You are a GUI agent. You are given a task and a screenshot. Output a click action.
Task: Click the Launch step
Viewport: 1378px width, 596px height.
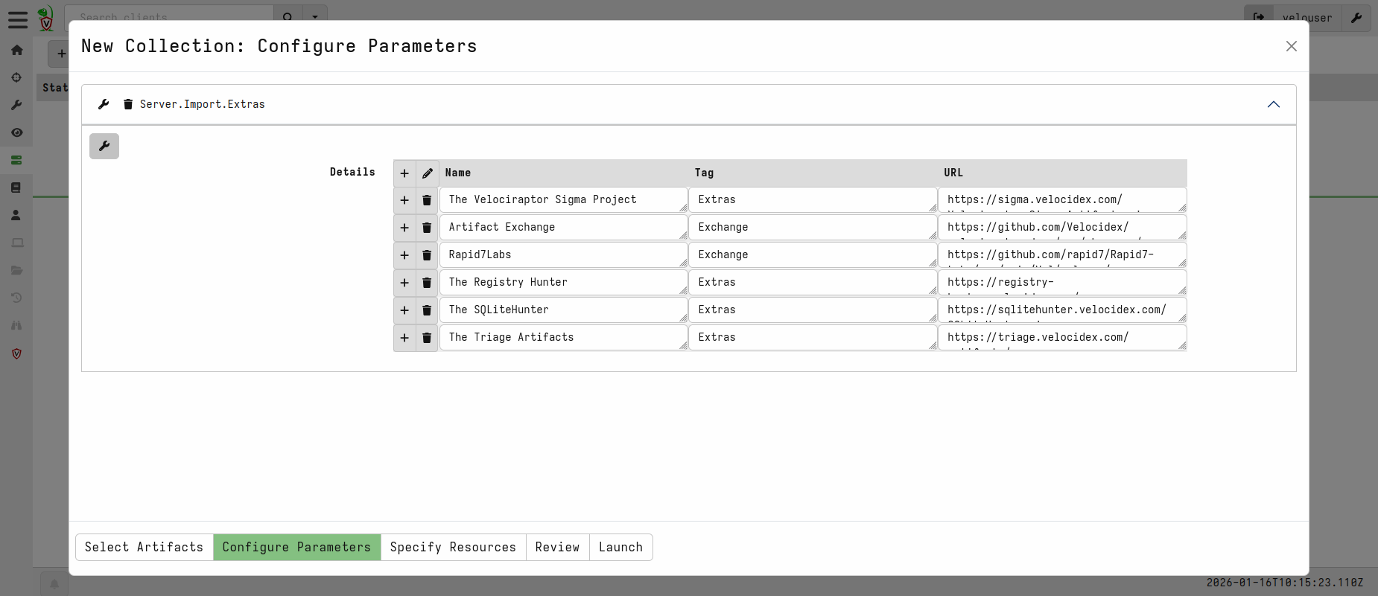[620, 548]
